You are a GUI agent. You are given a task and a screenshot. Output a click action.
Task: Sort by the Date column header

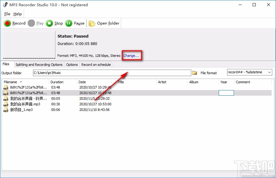click(96, 82)
